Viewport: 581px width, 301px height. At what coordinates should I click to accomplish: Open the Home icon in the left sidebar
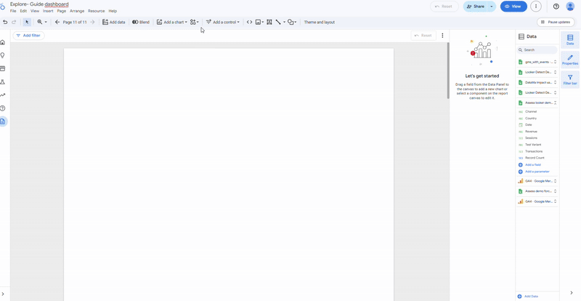click(x=3, y=42)
